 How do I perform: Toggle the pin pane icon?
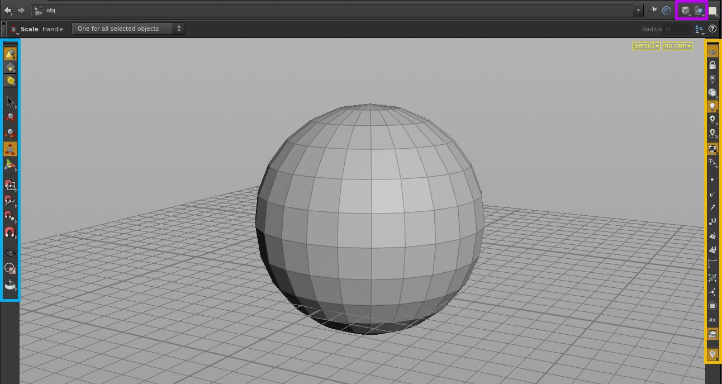coord(654,10)
